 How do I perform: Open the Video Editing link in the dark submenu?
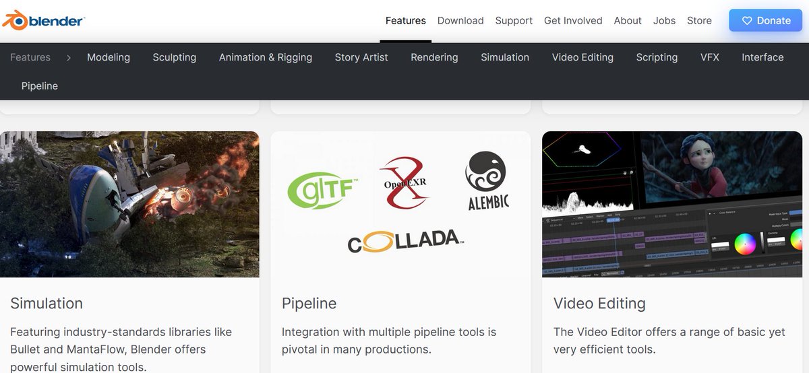click(582, 57)
